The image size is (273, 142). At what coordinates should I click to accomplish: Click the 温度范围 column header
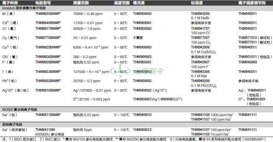coord(122,3)
